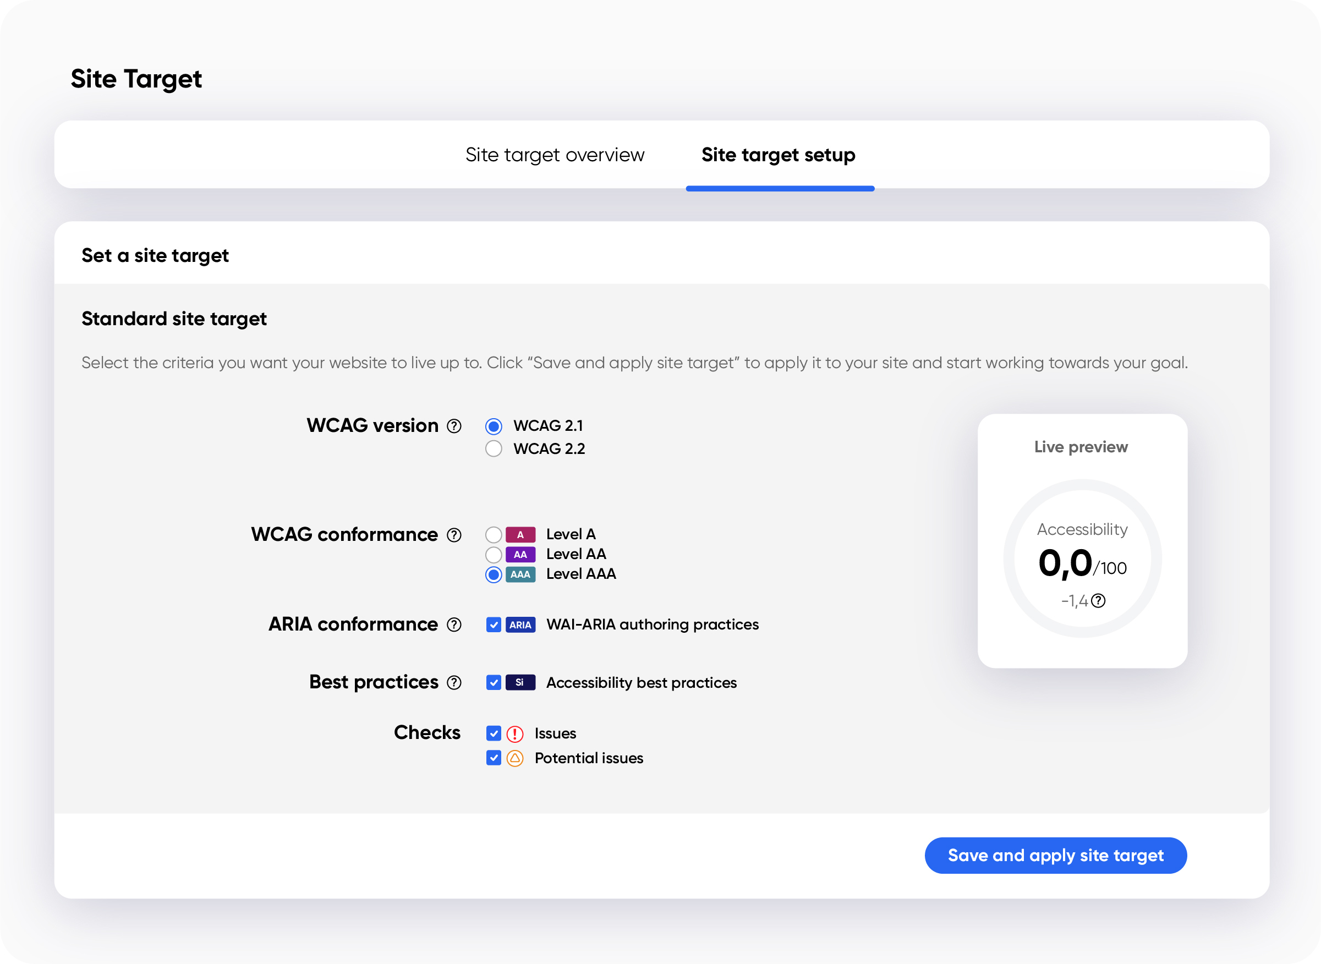
Task: Open the WCAG conformance help tooltip
Action: coord(453,534)
